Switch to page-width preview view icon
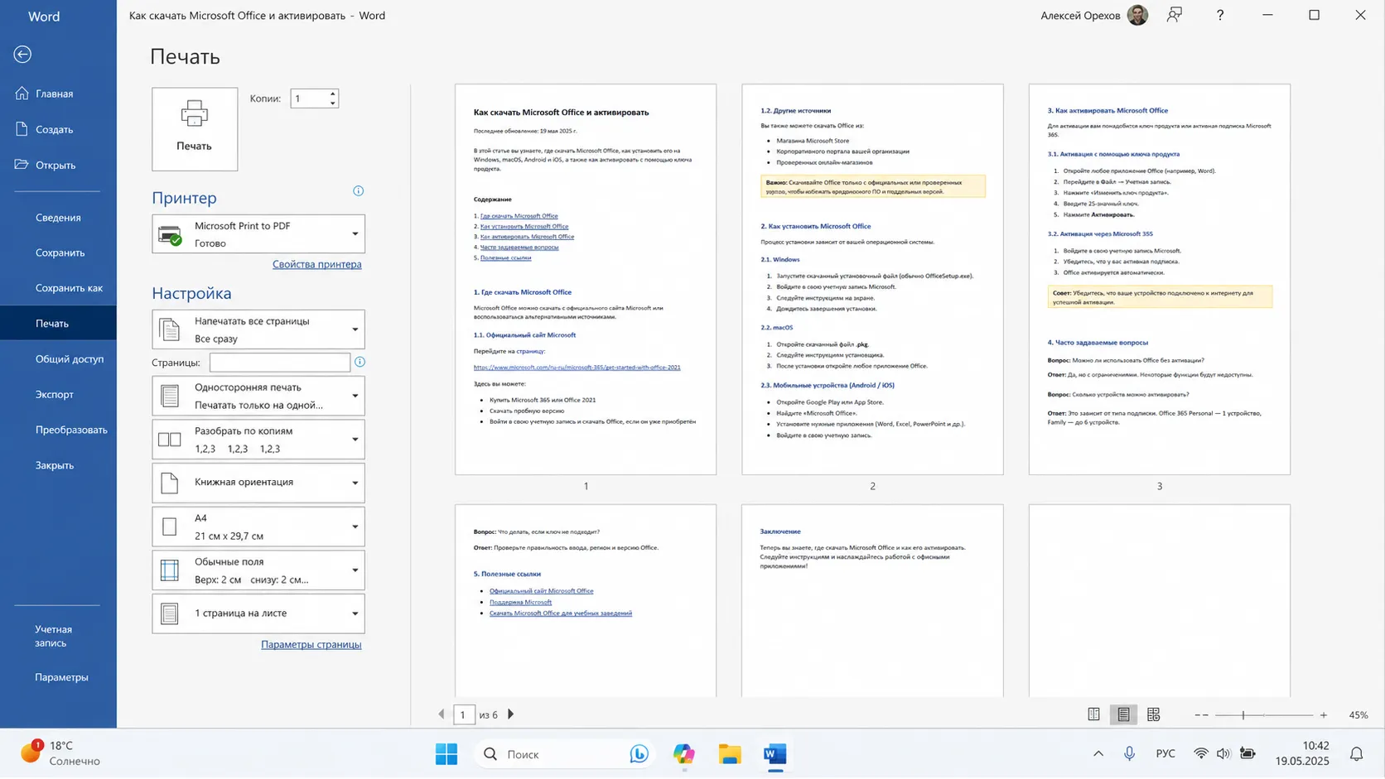1385x779 pixels. [1123, 714]
